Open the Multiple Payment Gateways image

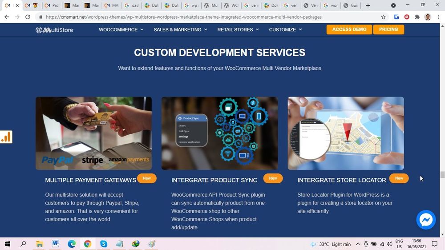coord(93,133)
